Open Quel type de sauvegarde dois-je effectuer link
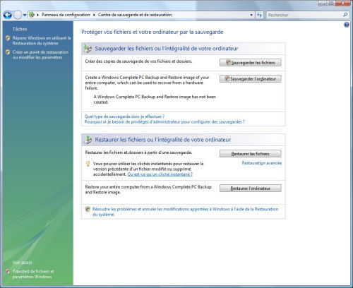353x288 pixels. 124,116
